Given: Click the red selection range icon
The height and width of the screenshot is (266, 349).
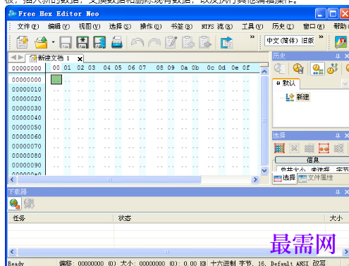Looking at the screenshot, I should pyautogui.click(x=324, y=148).
